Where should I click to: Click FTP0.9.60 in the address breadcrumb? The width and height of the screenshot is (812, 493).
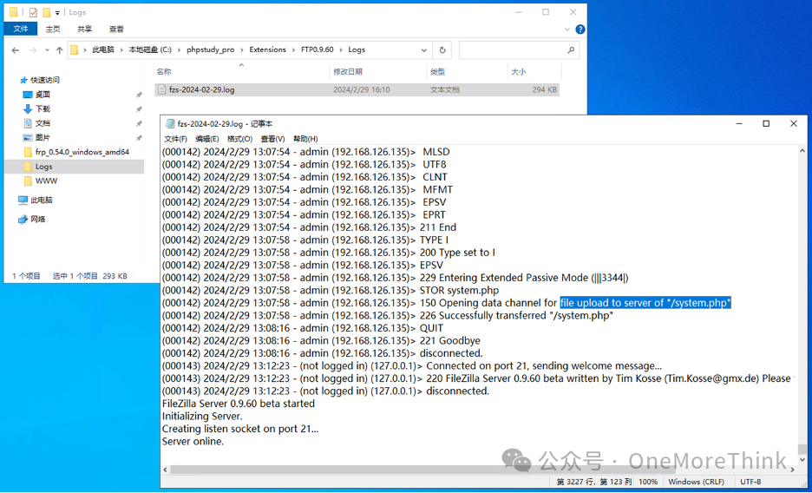pyautogui.click(x=317, y=49)
